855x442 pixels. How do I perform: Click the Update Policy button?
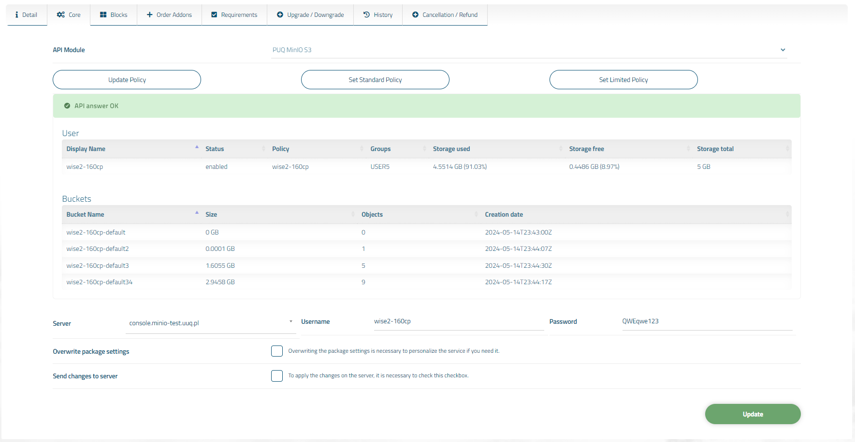127,80
